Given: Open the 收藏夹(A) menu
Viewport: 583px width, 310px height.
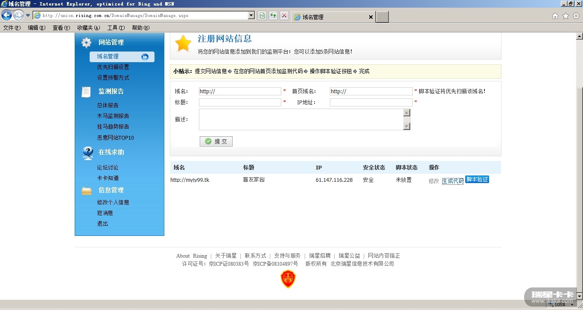Looking at the screenshot, I should [89, 28].
